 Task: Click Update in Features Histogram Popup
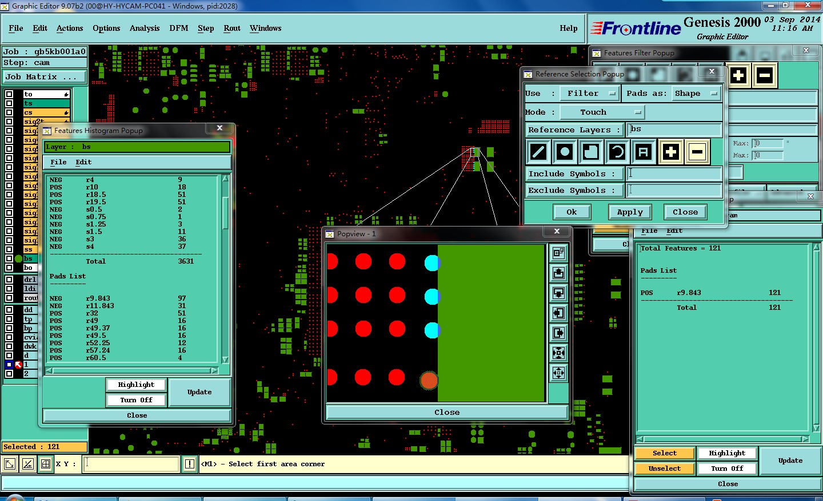click(199, 392)
